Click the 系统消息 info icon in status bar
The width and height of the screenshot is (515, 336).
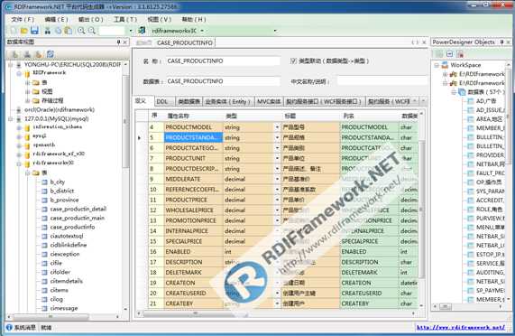[x=9, y=327]
